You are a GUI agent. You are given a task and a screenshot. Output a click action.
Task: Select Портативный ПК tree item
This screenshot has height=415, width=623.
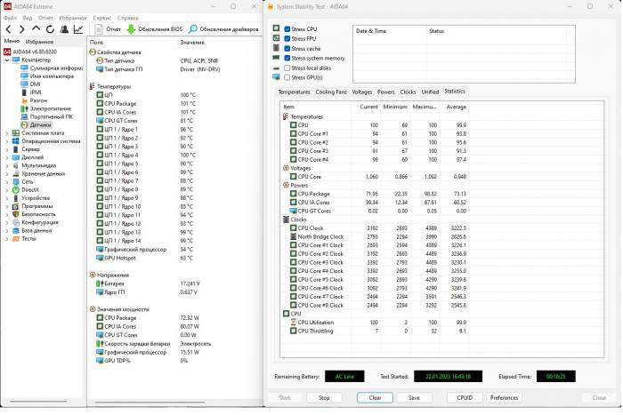pos(47,116)
